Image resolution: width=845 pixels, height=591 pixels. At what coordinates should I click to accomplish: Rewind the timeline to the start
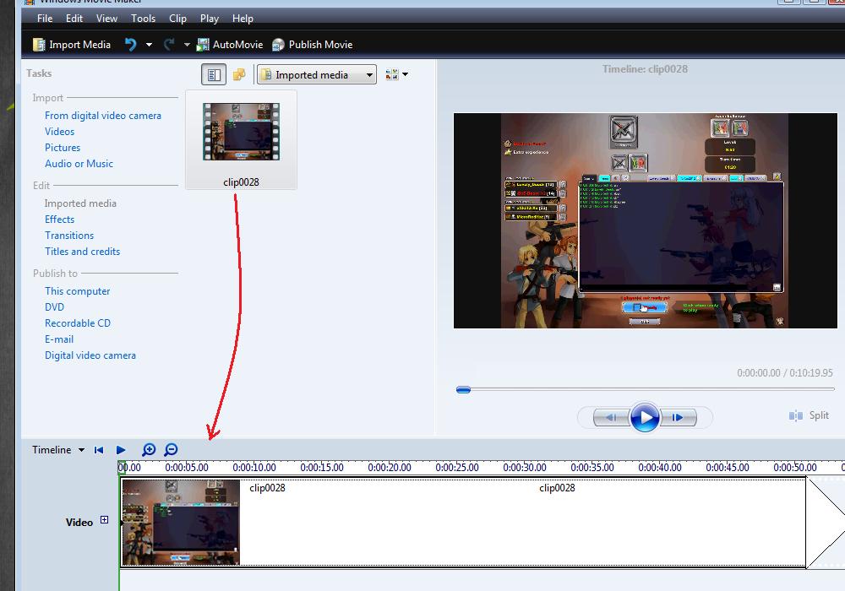pos(99,450)
